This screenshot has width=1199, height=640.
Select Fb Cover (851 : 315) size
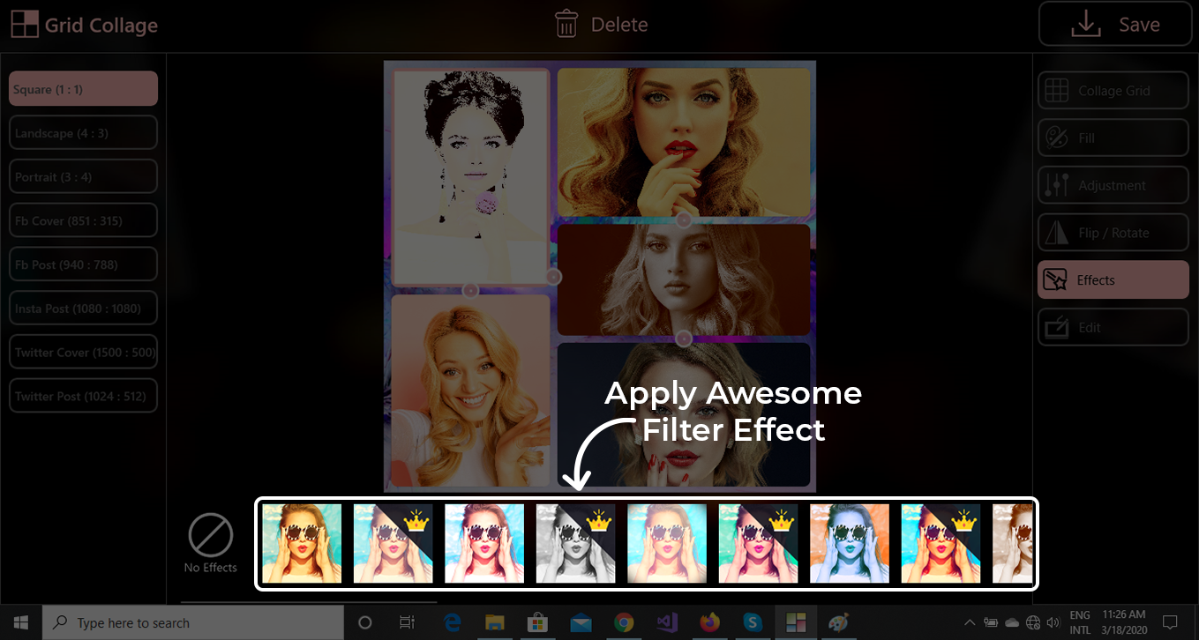[x=83, y=220]
